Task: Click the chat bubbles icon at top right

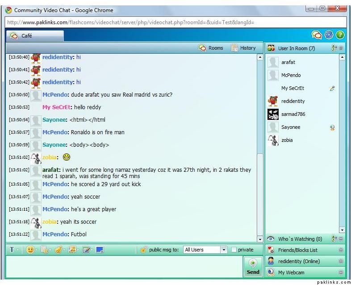Action: tap(317, 35)
